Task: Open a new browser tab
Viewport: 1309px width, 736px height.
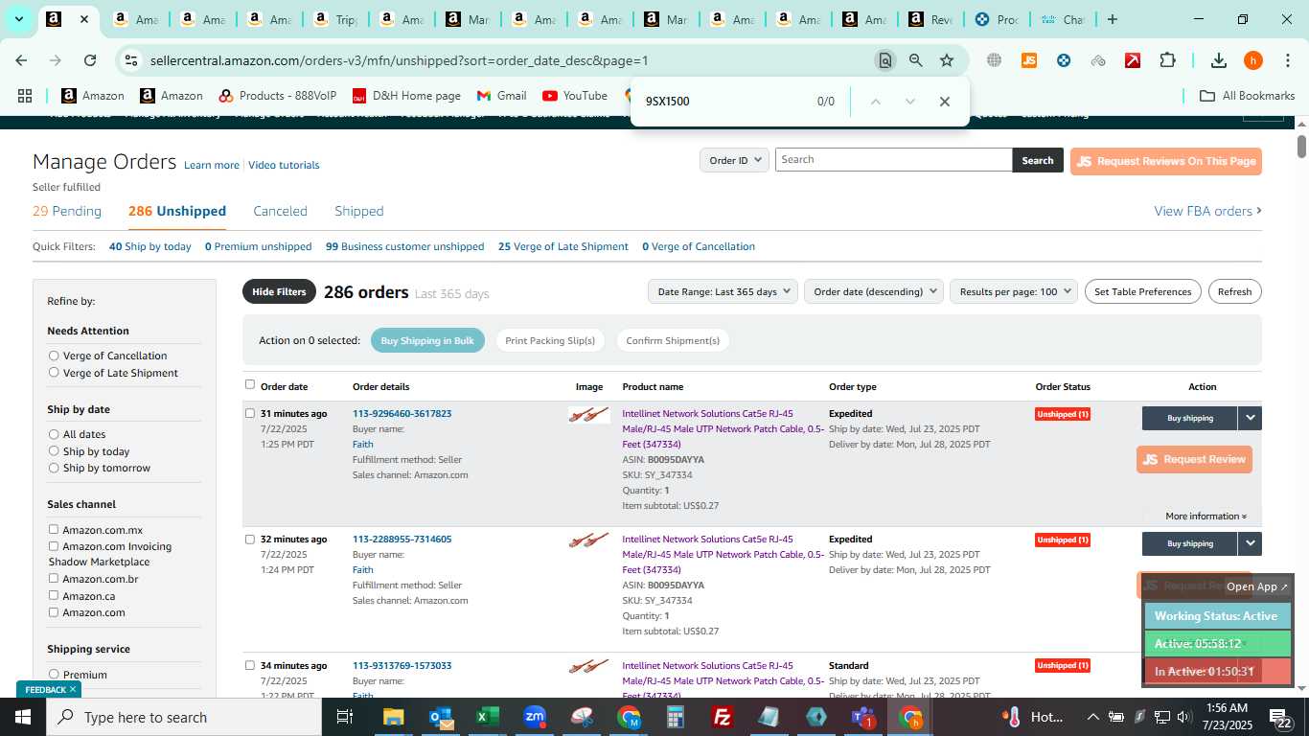Action: tap(1113, 19)
